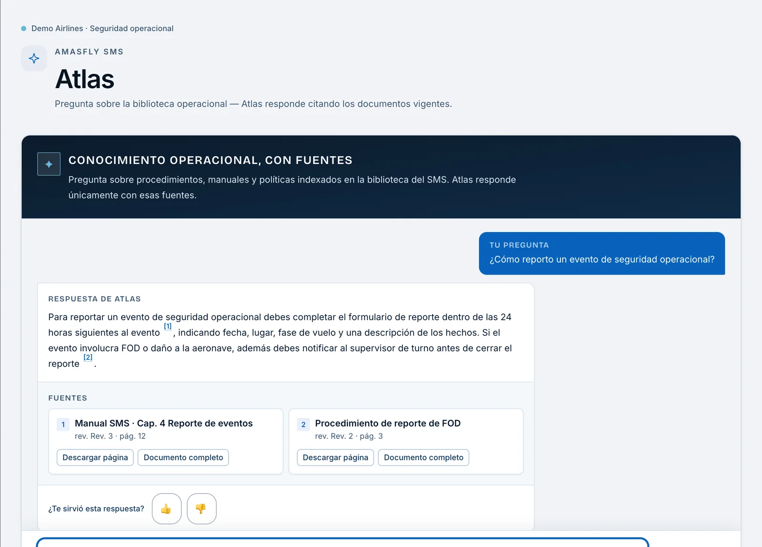Download page of Procedimiento de reporte de FOD
This screenshot has height=547, width=762.
pyautogui.click(x=335, y=457)
